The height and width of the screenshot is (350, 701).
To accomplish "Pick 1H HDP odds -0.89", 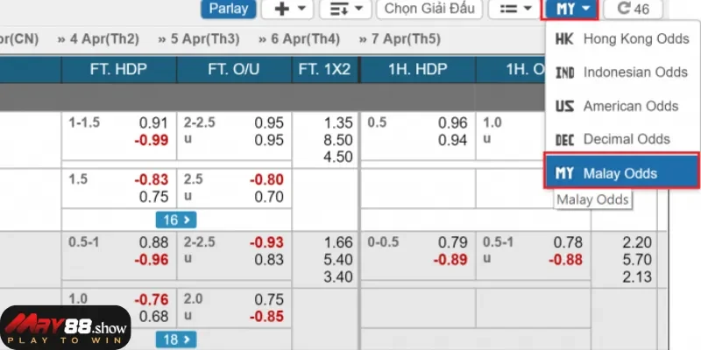I will pos(450,259).
